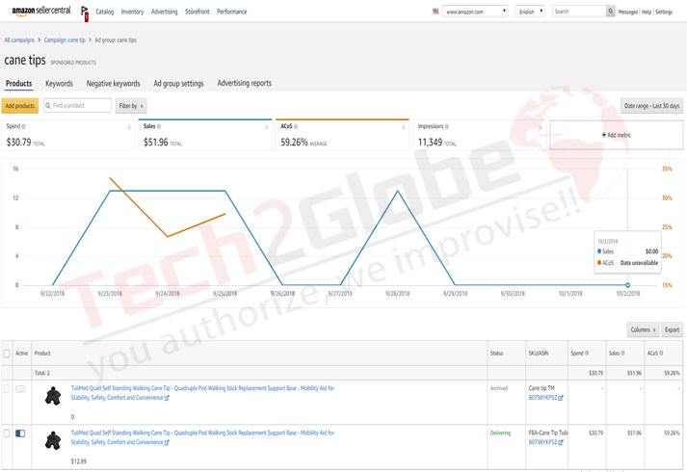687x472 pixels.
Task: Select checkbox for the Archived product row
Action: (x=8, y=388)
